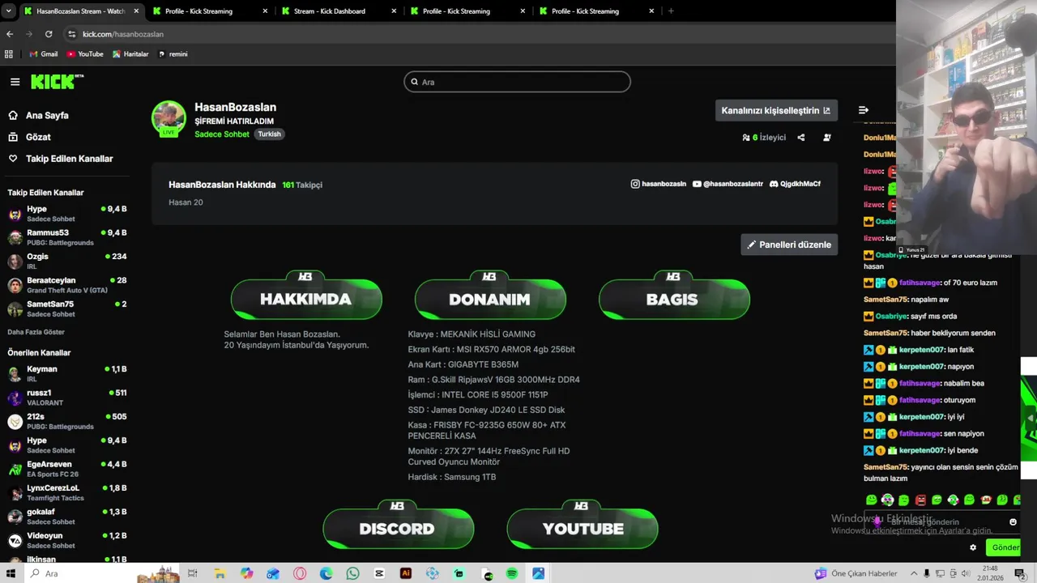Open Adobe Illustrator from the taskbar
The width and height of the screenshot is (1037, 583).
[406, 573]
